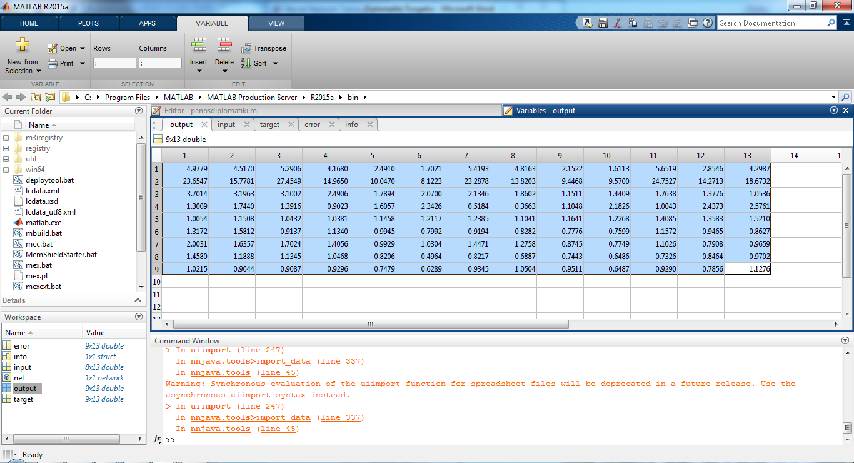Select the output variable in Workspace
This screenshot has height=463, width=854.
(x=25, y=389)
